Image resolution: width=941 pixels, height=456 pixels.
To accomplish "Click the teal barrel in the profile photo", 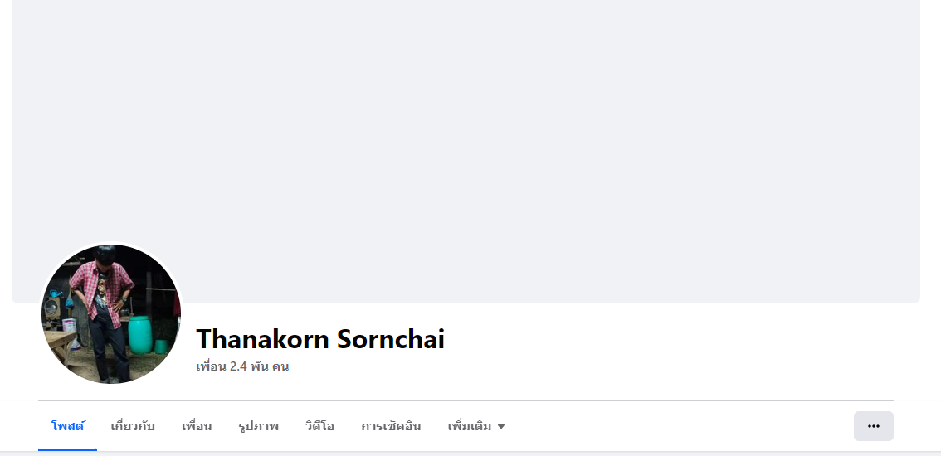I will [140, 335].
